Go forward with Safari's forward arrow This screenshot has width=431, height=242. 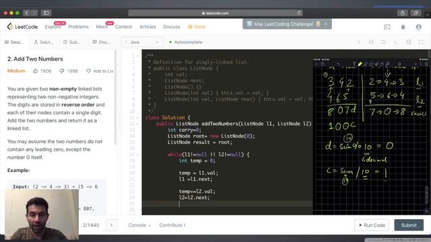pyautogui.click(x=34, y=13)
